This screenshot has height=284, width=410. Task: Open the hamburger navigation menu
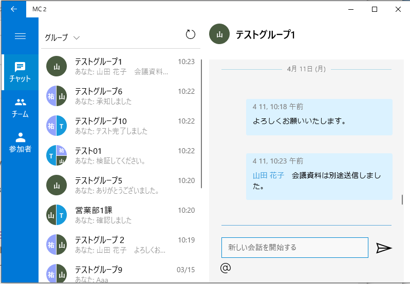click(21, 36)
